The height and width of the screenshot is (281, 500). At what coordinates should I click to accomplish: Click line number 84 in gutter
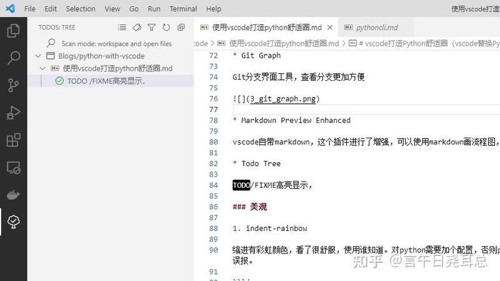tap(213, 185)
